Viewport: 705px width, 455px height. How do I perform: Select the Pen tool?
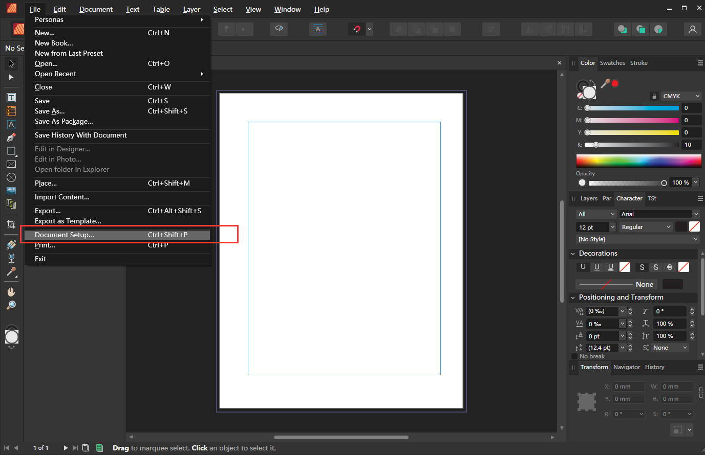pyautogui.click(x=11, y=138)
